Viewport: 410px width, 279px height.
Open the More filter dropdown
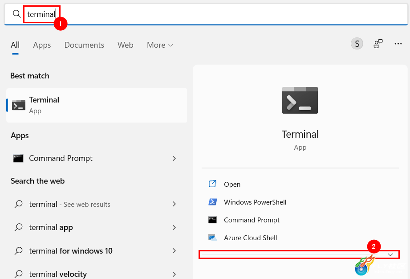160,45
